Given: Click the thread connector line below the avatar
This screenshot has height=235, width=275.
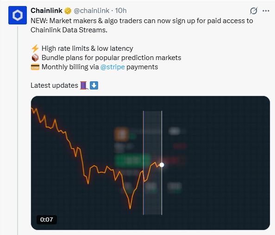Looking at the screenshot, I should pos(18,130).
